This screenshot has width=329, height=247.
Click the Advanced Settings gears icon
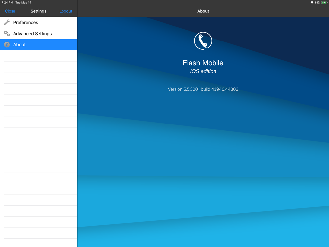(x=7, y=33)
